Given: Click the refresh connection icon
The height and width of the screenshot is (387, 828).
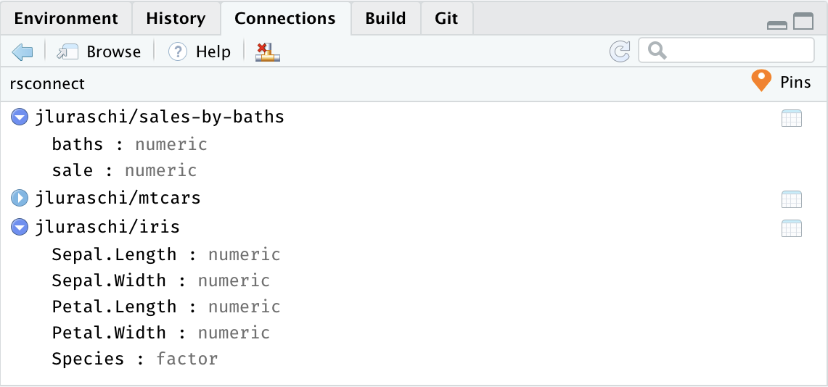Looking at the screenshot, I should coord(620,51).
